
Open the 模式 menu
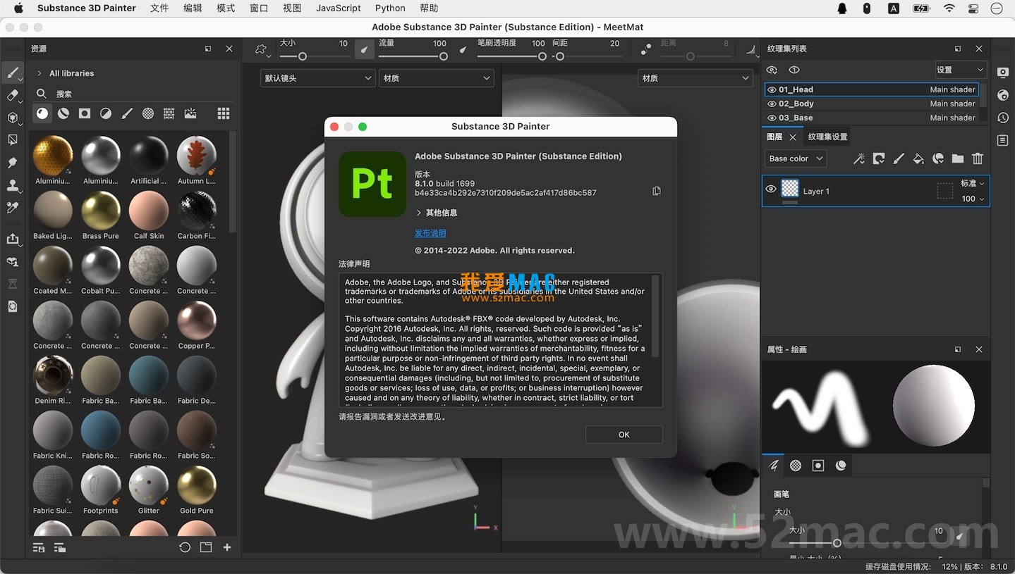click(x=226, y=8)
